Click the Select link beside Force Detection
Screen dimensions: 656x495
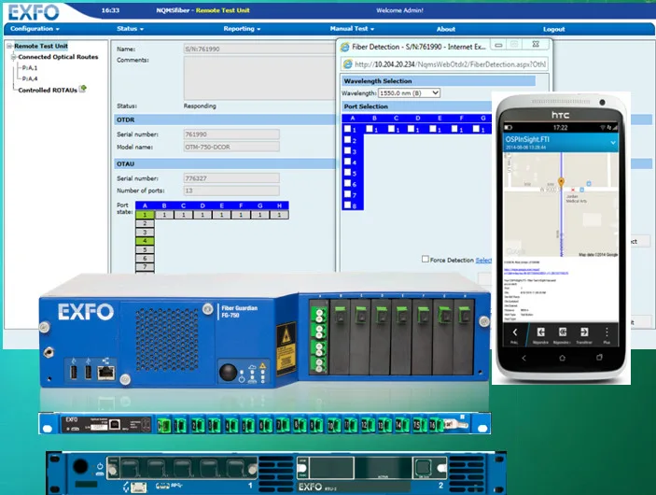pos(483,260)
